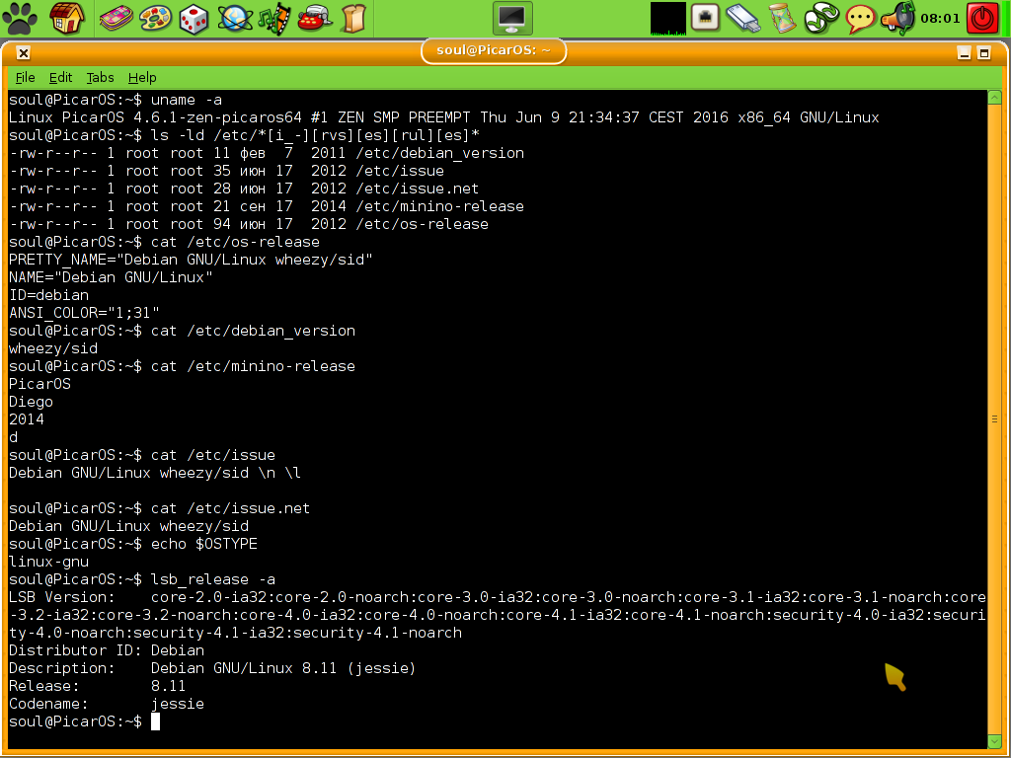This screenshot has height=758, width=1011.
Task: Open the red telephone launcher
Action: coord(314,19)
